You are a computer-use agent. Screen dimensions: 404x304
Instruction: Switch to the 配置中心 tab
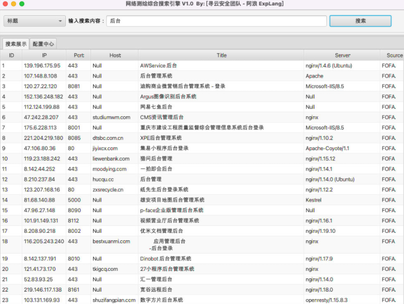click(x=44, y=44)
